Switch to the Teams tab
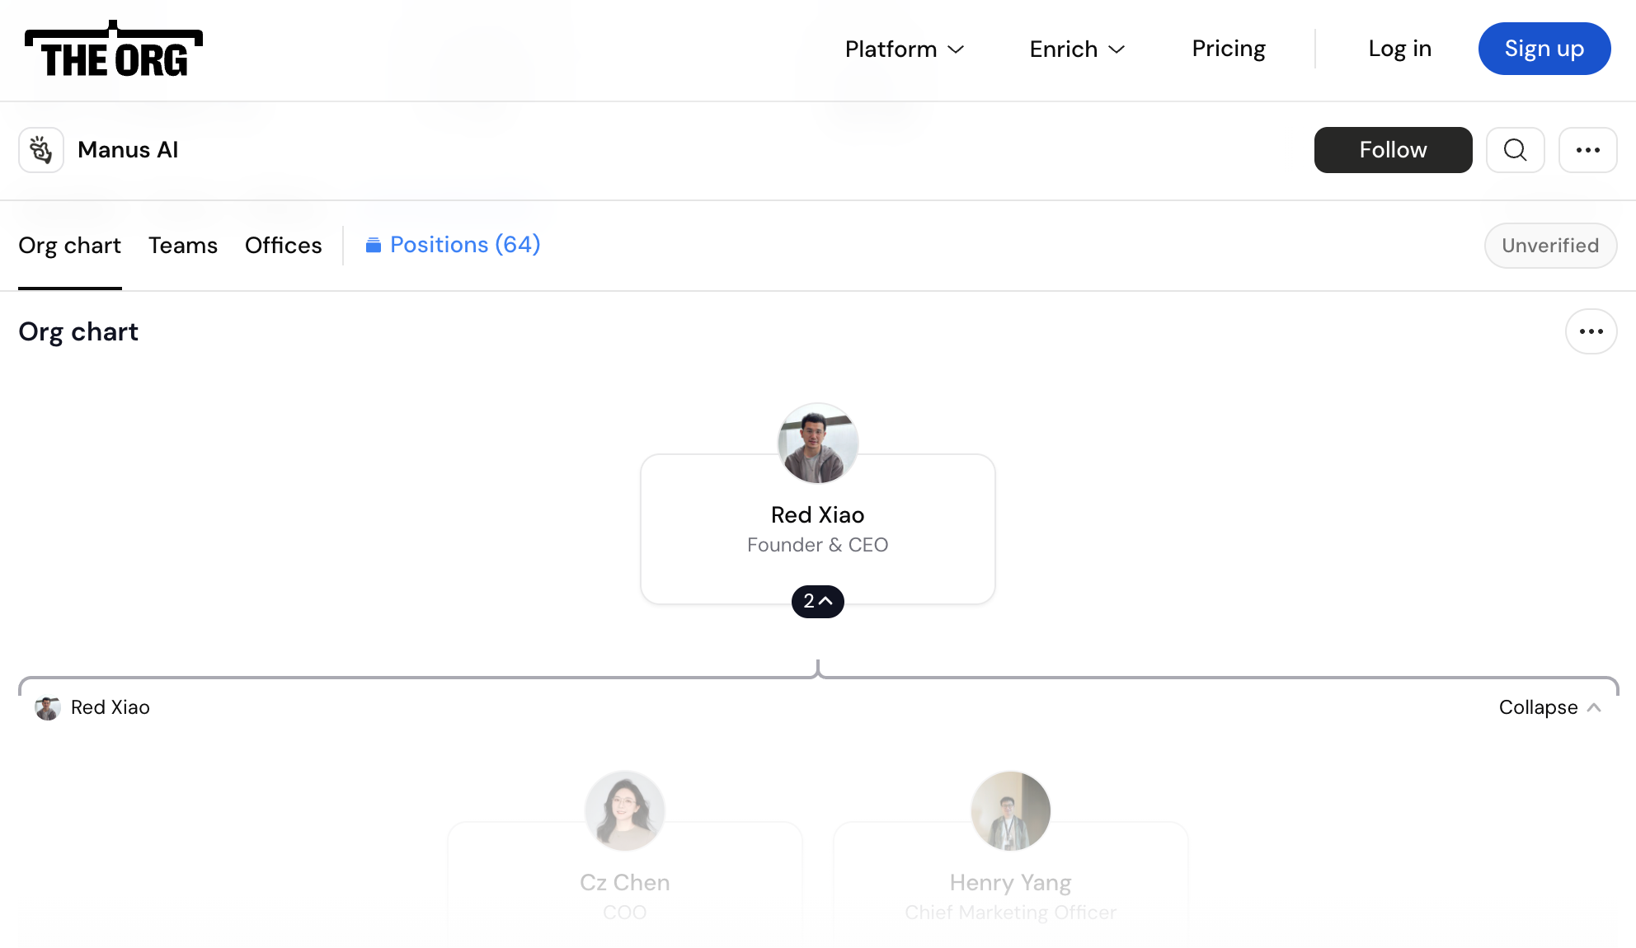The width and height of the screenshot is (1636, 948). (183, 246)
